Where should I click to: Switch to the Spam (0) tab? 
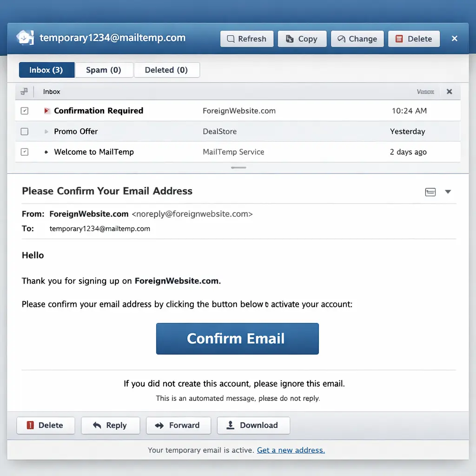point(104,70)
